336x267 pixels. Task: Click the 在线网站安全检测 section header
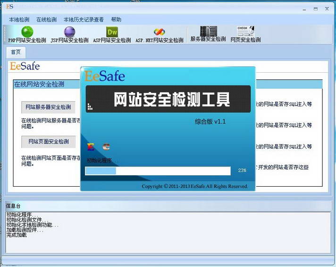pos(39,84)
